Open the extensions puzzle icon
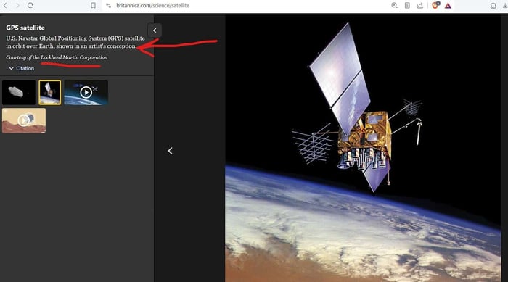 click(x=493, y=6)
